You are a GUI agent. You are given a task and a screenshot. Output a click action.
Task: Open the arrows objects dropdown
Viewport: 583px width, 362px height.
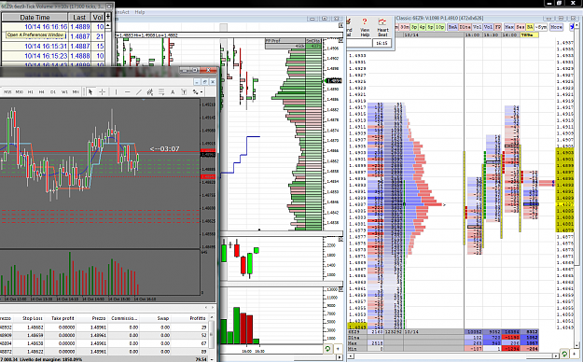198,91
